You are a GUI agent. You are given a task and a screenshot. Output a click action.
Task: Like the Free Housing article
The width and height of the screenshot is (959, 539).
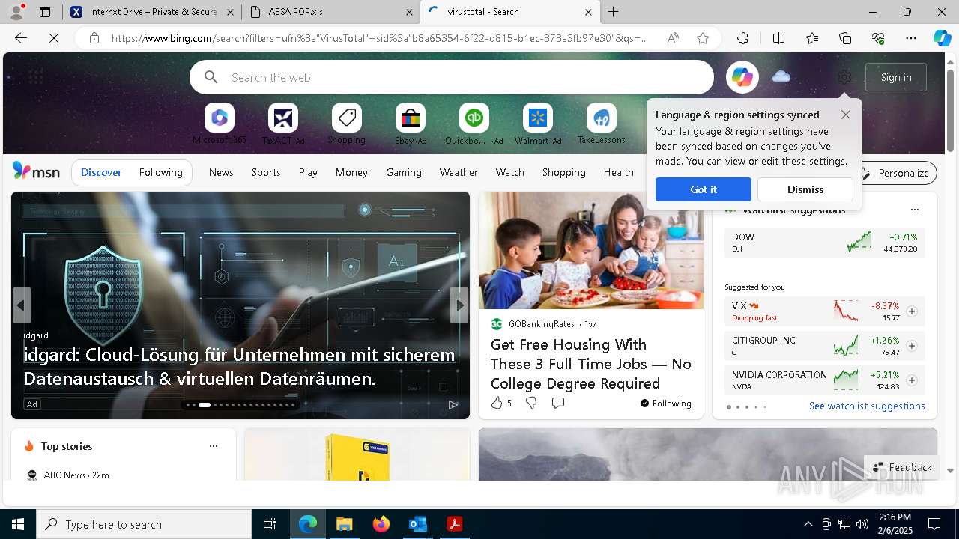tap(497, 403)
